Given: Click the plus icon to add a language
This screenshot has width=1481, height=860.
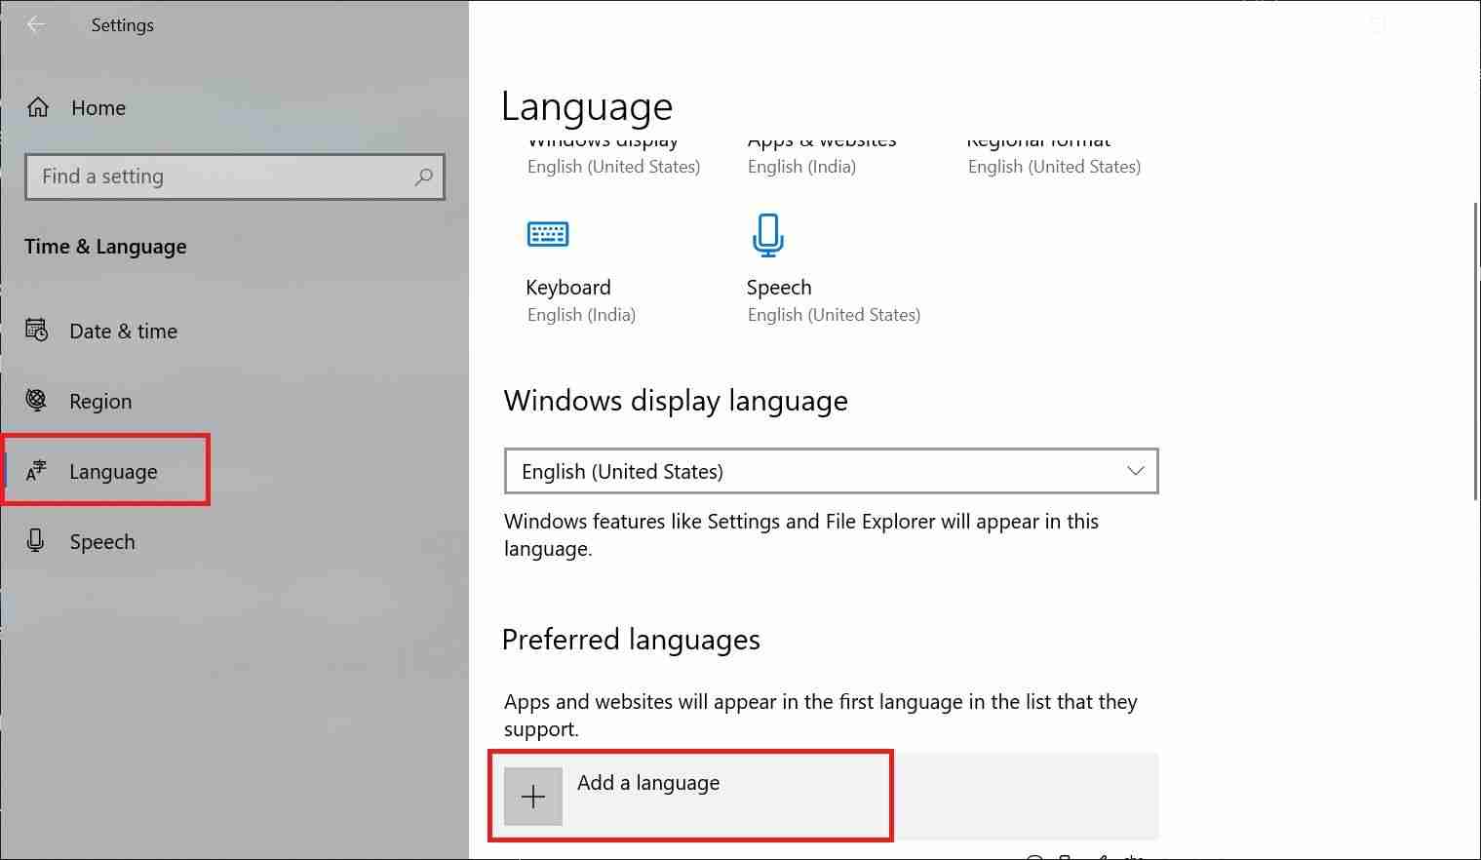Looking at the screenshot, I should 532,796.
